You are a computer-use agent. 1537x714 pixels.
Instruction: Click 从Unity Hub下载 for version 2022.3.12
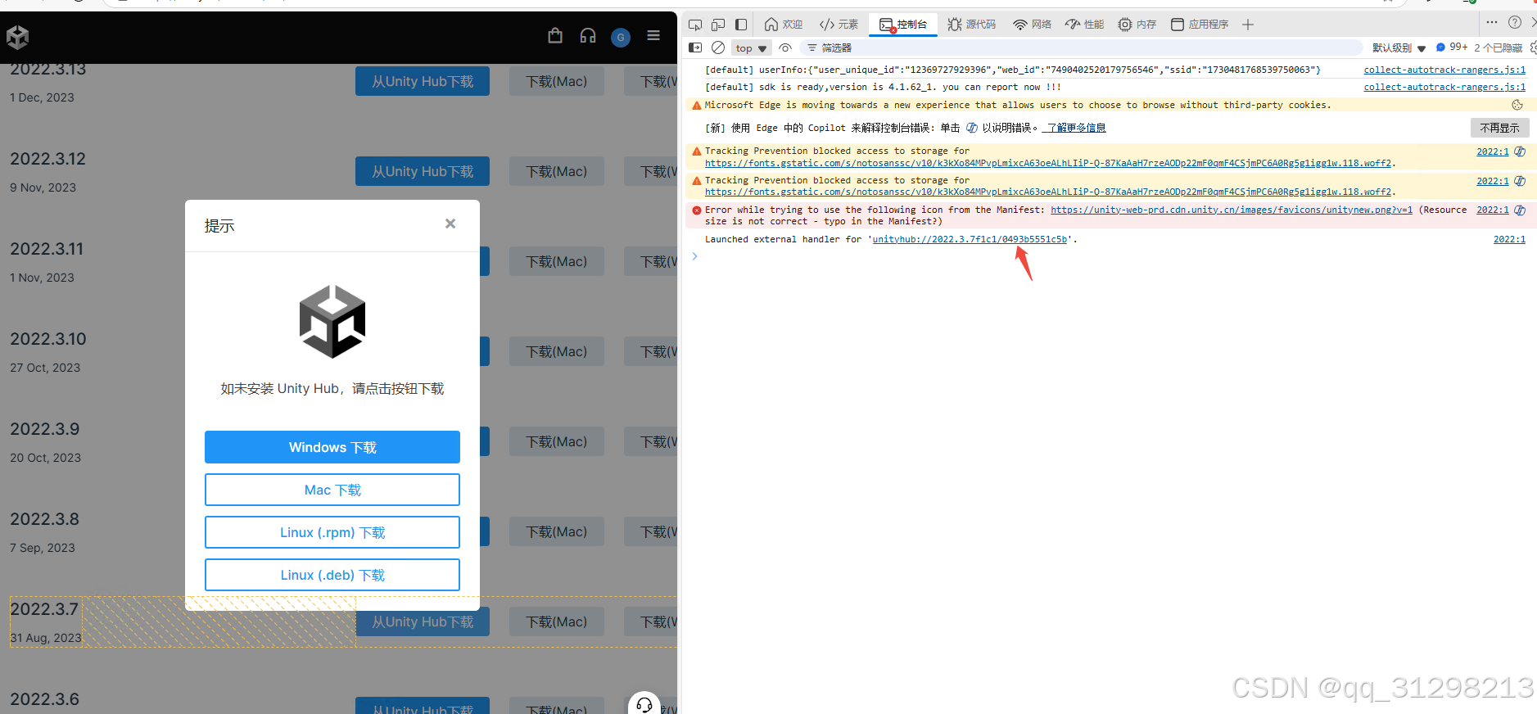tap(423, 171)
